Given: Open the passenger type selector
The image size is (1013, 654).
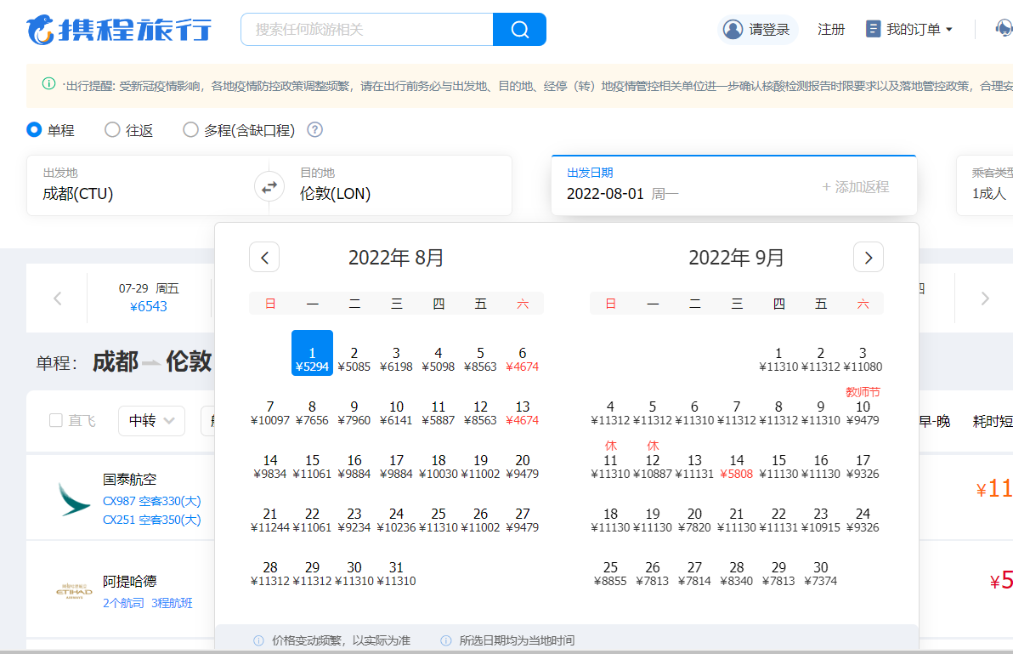Looking at the screenshot, I should 988,185.
